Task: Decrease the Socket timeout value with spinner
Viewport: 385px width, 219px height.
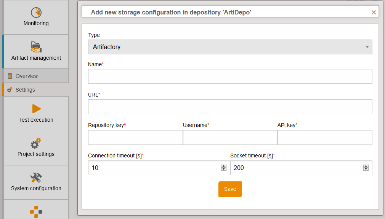Action: coord(366,170)
